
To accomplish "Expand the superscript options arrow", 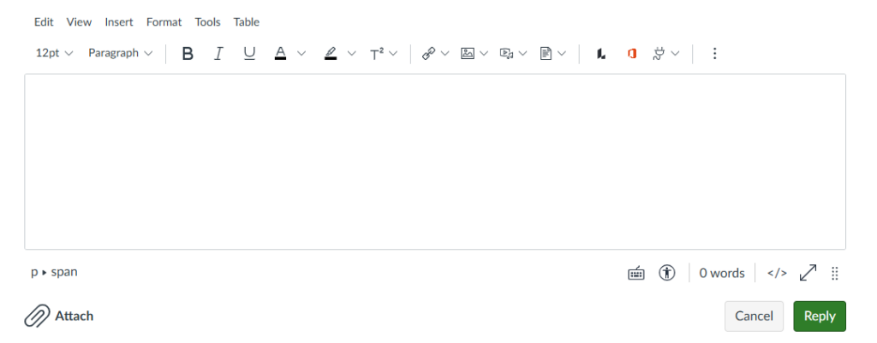I will pos(393,54).
